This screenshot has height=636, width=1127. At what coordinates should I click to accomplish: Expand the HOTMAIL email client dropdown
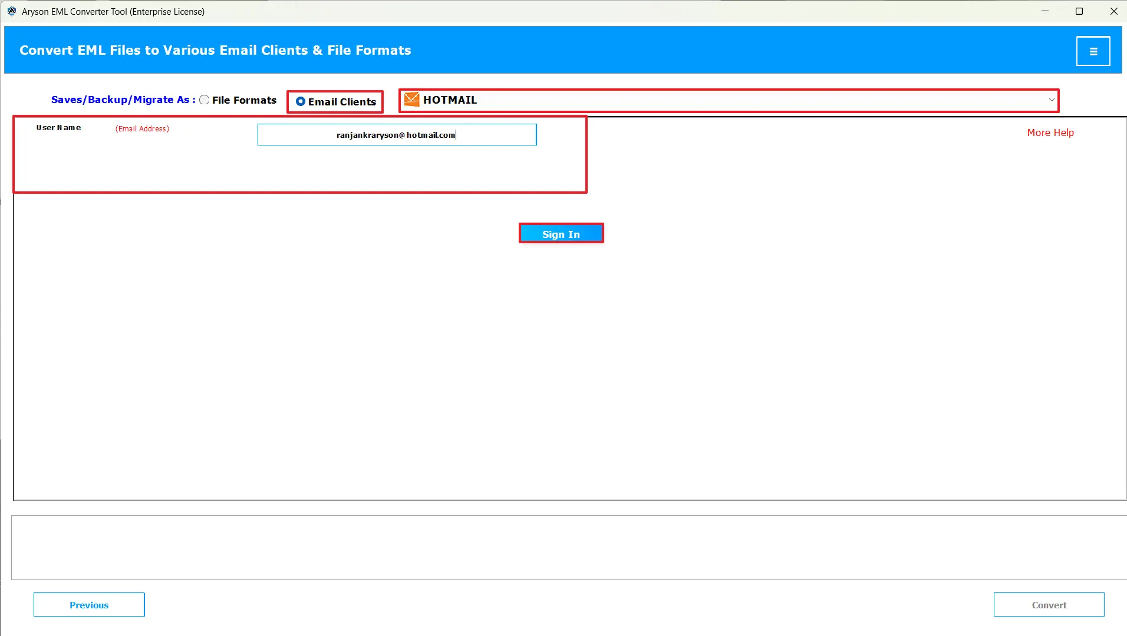coord(1052,100)
